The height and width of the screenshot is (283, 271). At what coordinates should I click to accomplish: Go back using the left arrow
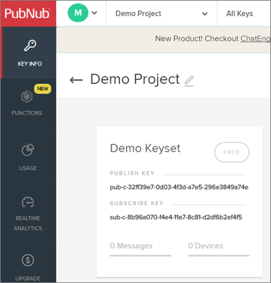click(76, 80)
